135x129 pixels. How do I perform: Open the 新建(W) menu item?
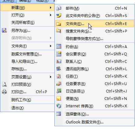[27, 8]
